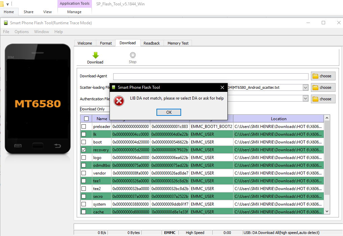
Task: Click the partition table vertical scrollbar
Action: coord(327,157)
